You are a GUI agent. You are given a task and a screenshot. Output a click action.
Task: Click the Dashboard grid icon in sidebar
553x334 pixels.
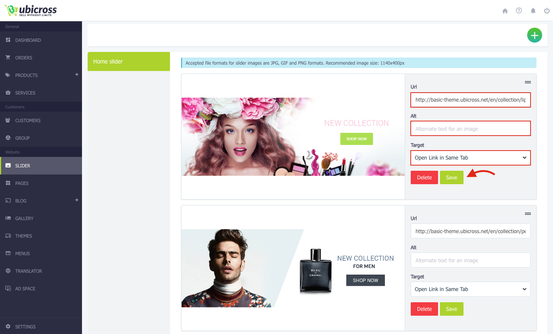click(x=8, y=40)
